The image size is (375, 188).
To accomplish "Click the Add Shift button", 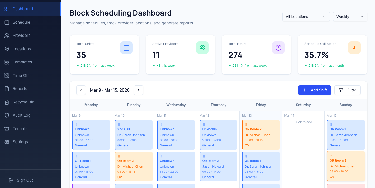I will [315, 90].
